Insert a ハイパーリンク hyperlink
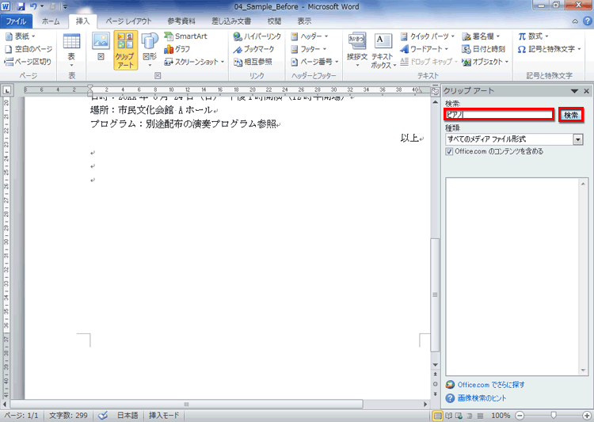Viewport: 594px width, 422px height. pos(257,36)
